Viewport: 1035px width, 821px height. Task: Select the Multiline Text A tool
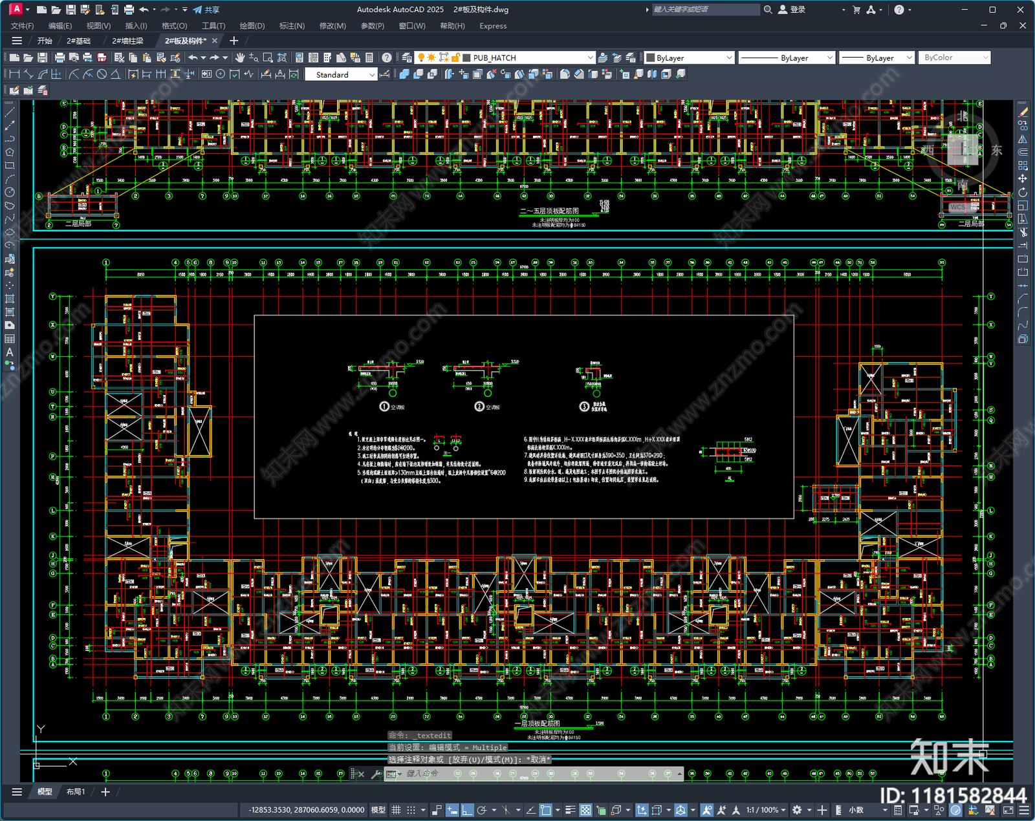pos(9,352)
